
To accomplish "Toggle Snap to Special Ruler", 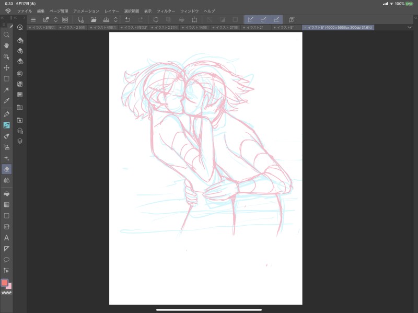I will point(263,19).
